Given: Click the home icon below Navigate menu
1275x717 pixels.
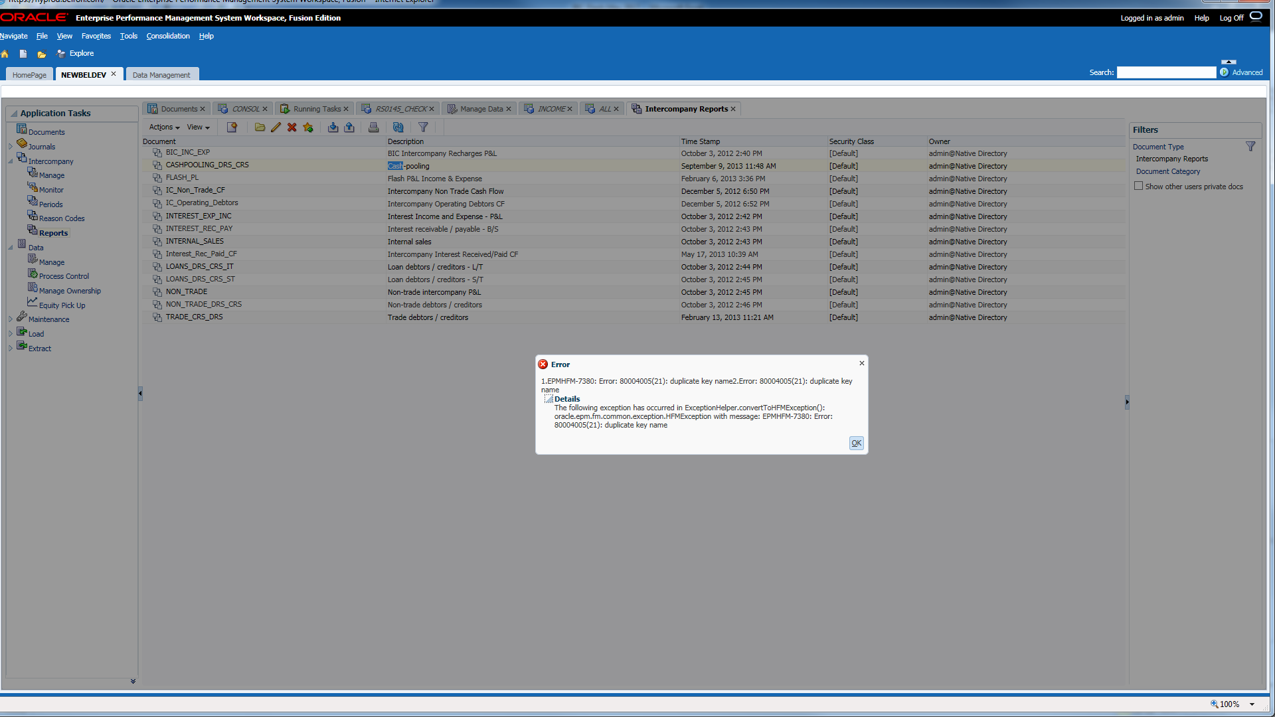Looking at the screenshot, I should point(5,54).
